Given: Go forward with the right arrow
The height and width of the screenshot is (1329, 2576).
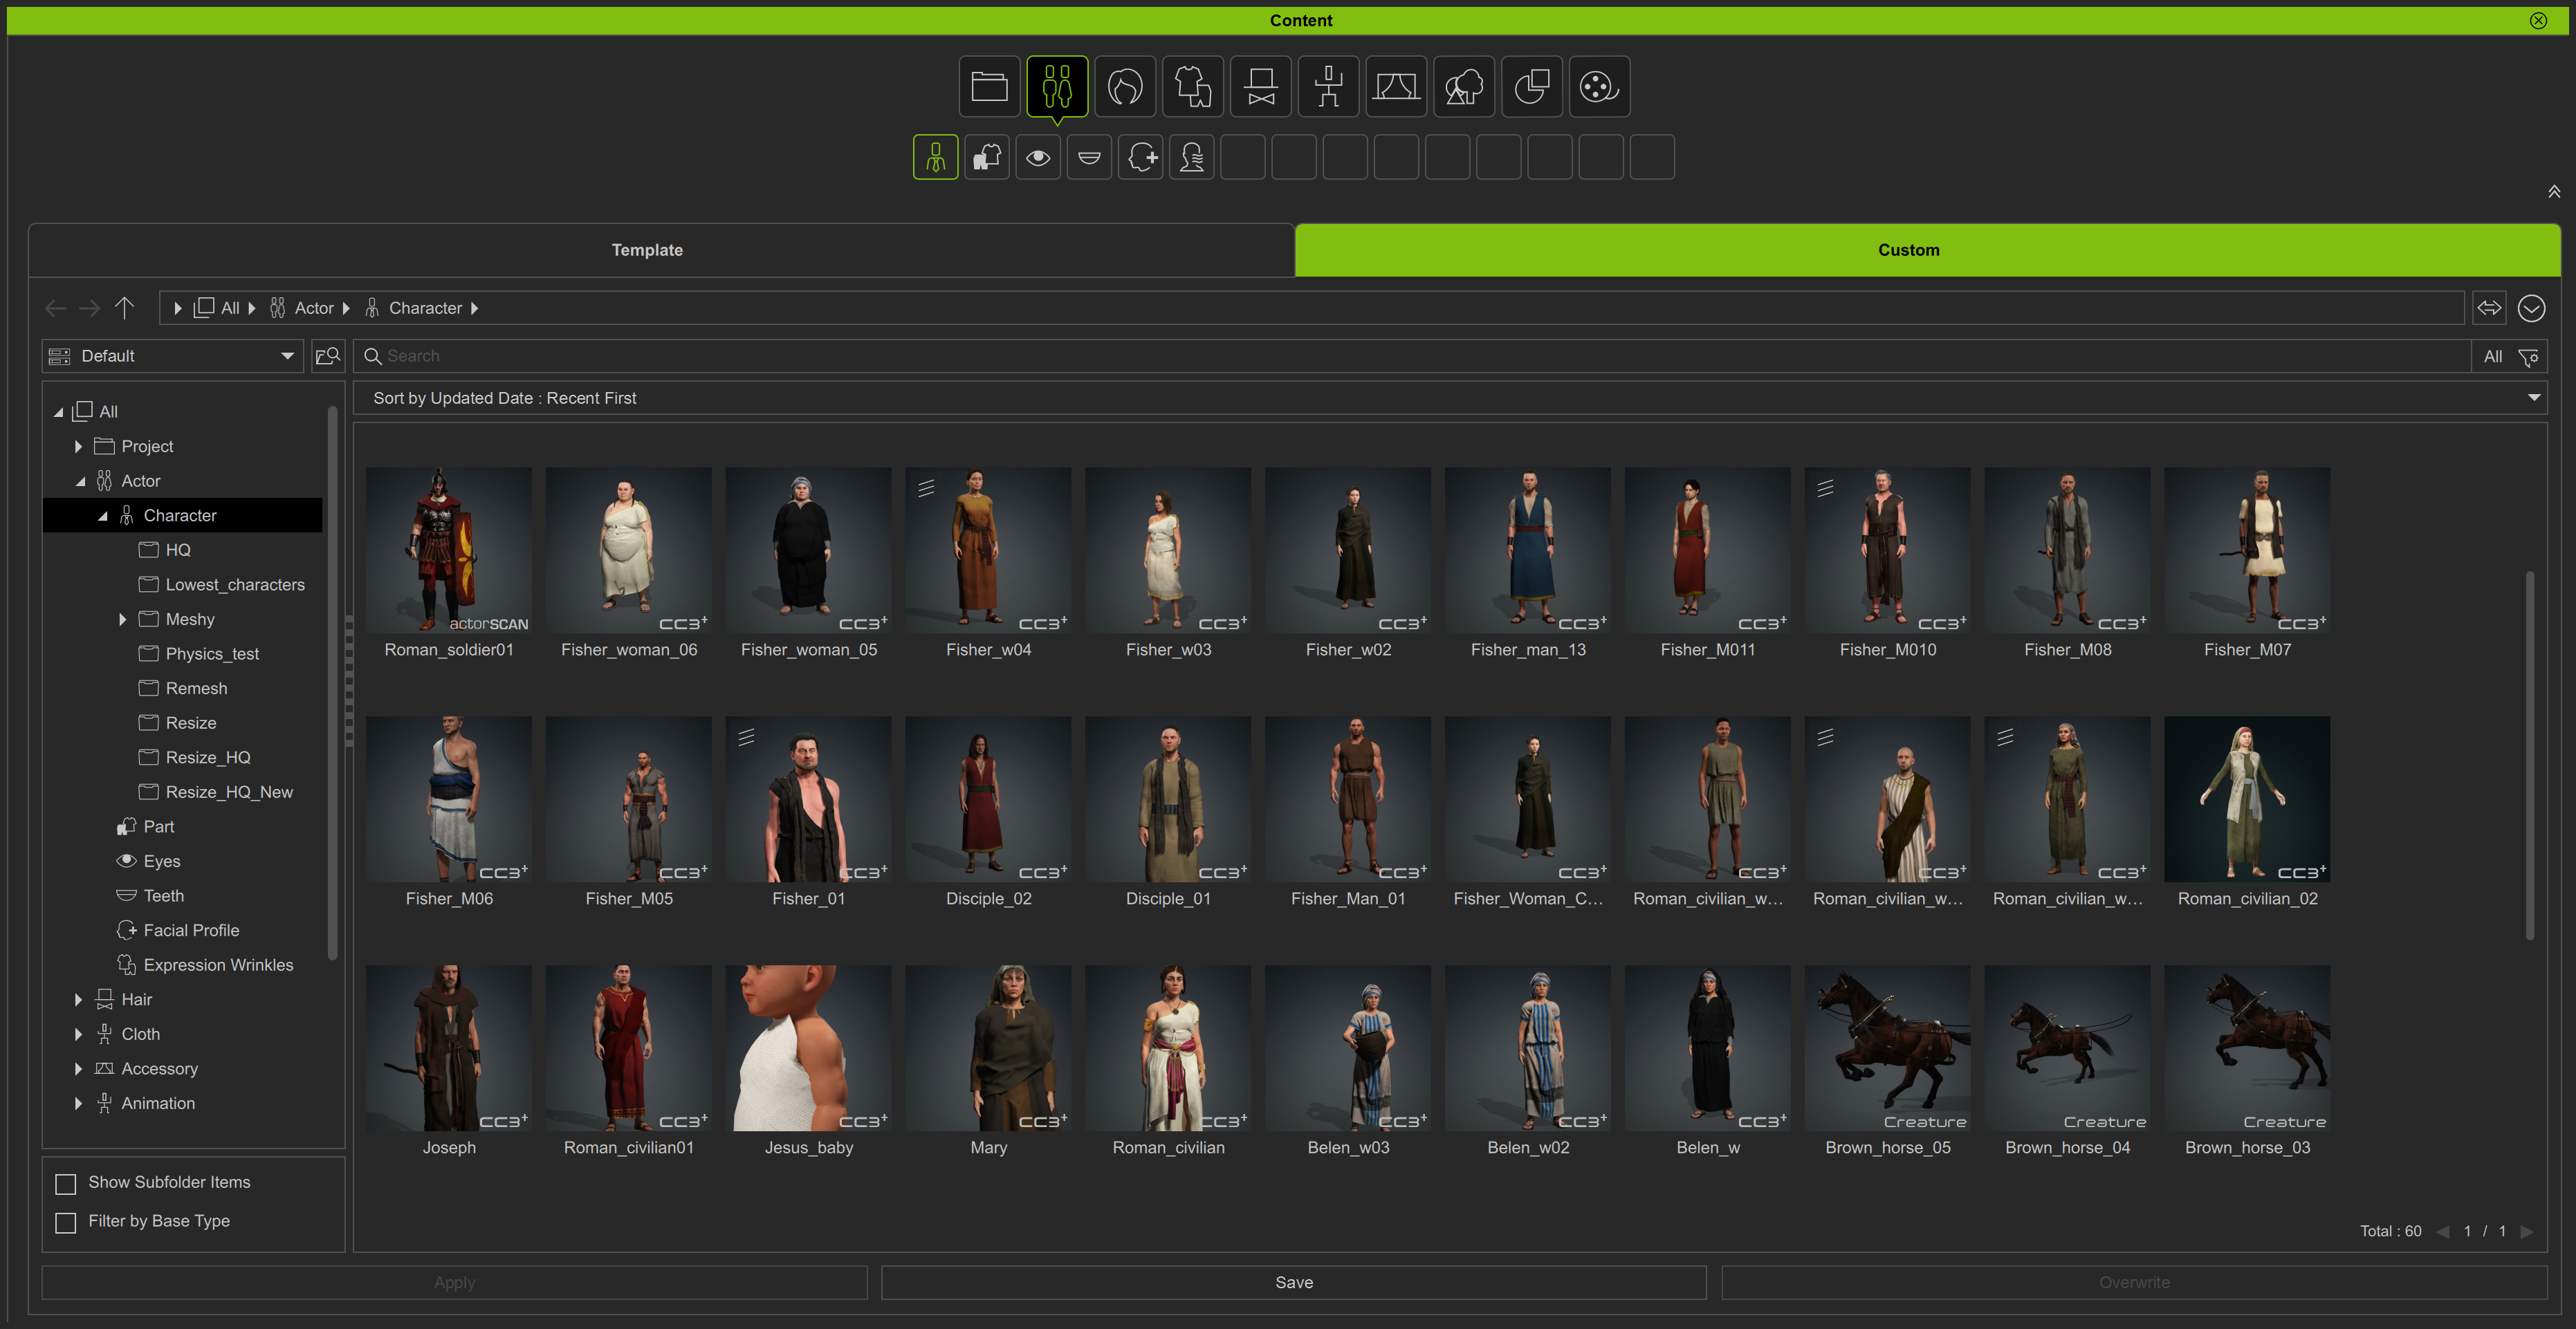Looking at the screenshot, I should 89,309.
